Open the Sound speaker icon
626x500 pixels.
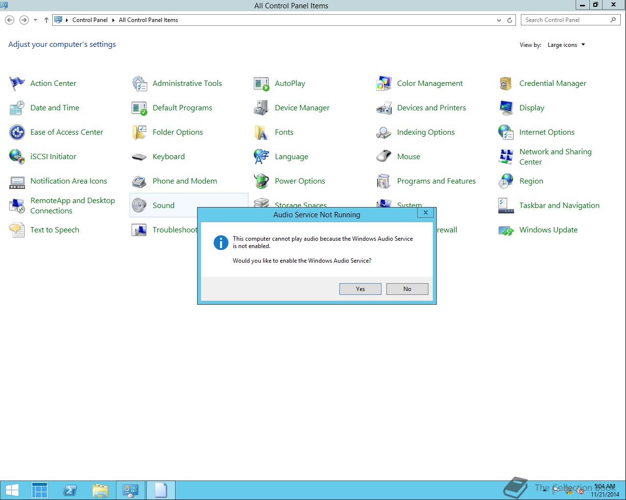click(139, 206)
